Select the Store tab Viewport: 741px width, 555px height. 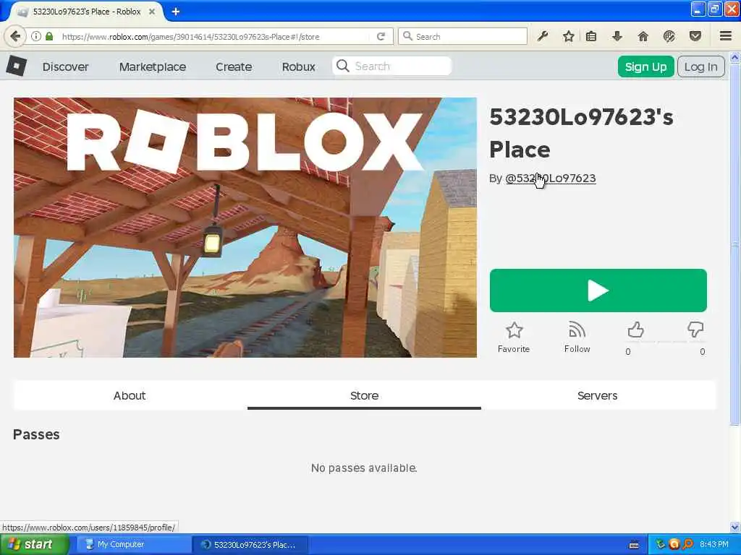pos(365,395)
